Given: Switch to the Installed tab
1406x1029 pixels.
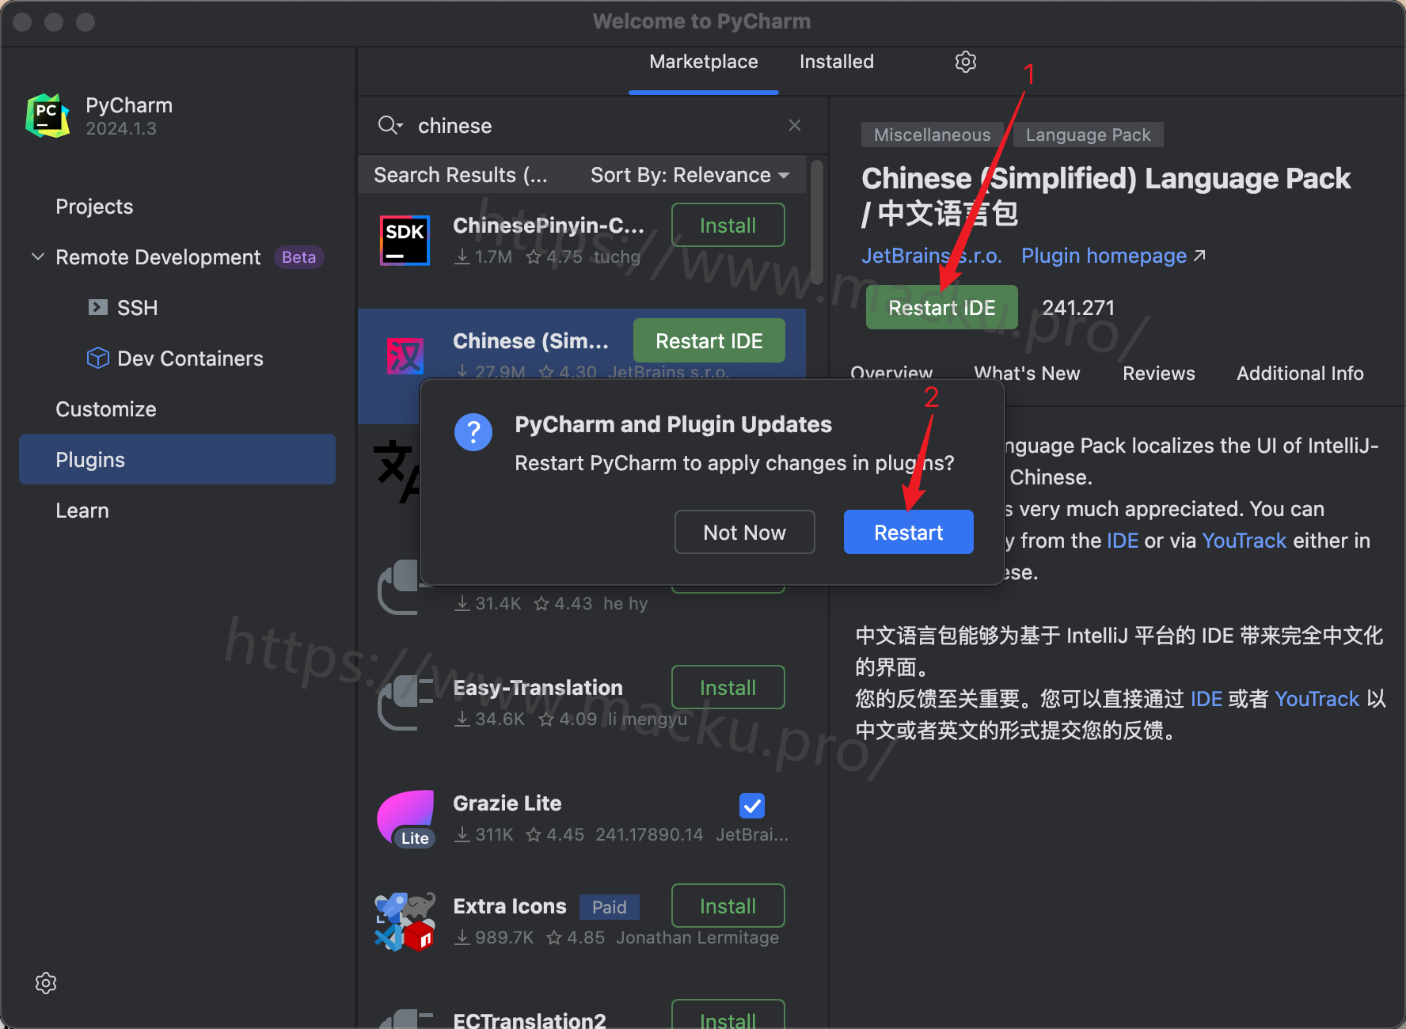Looking at the screenshot, I should click(836, 62).
